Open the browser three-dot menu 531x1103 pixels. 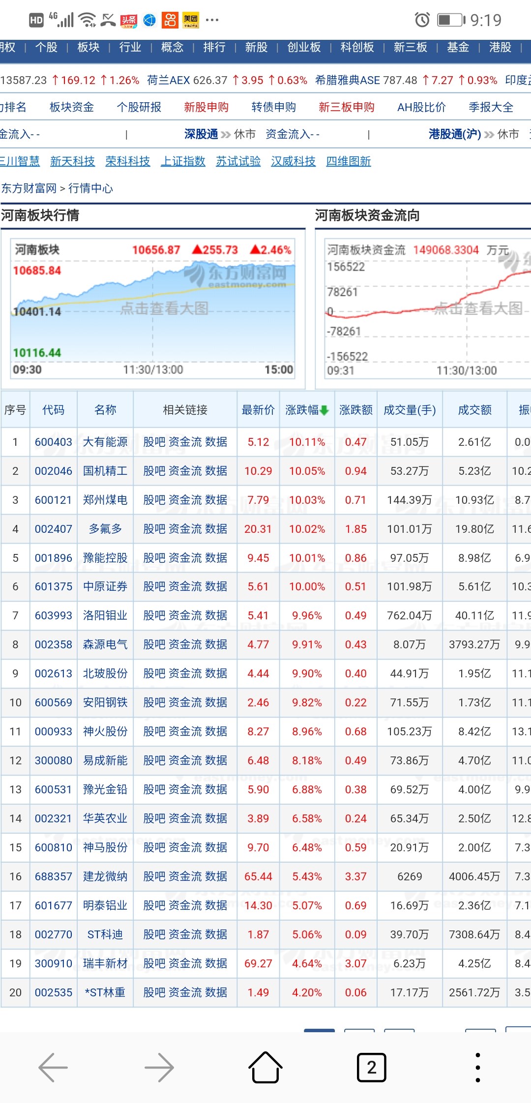coord(478,1067)
